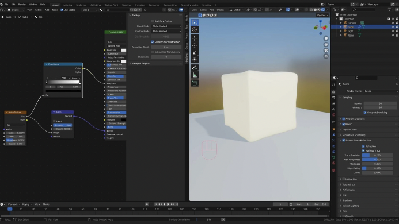Toggle the Screen Space Refraction checkbox
The width and height of the screenshot is (399, 224).
coord(153,42)
